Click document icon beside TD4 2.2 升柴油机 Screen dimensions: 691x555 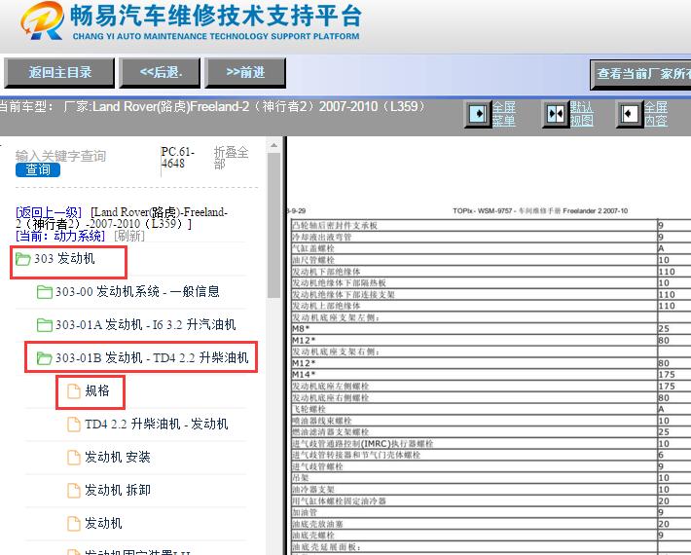(x=74, y=425)
